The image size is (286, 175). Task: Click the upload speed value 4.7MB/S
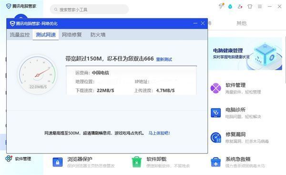165,91
